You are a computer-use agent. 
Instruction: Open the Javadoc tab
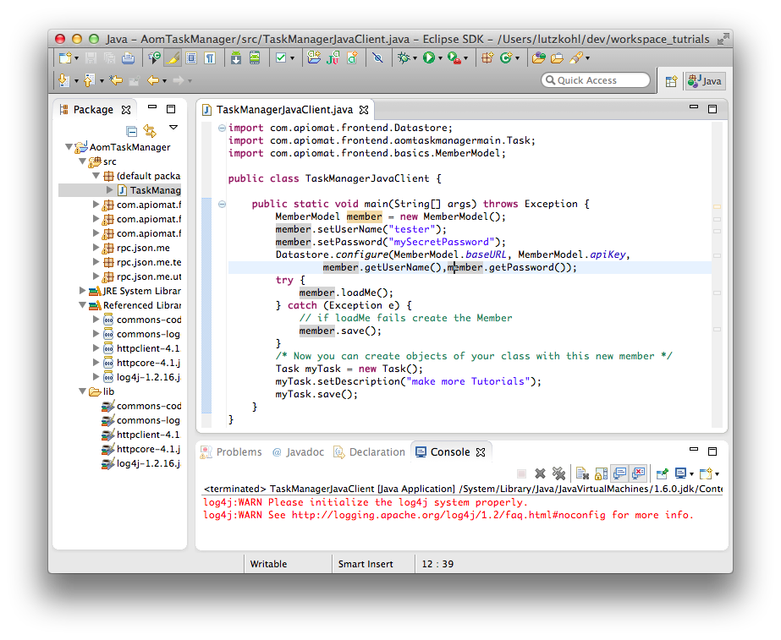click(x=301, y=452)
